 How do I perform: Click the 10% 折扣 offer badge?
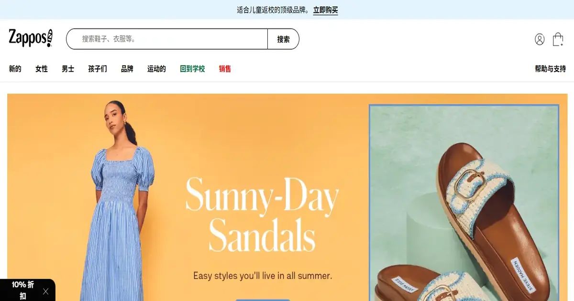coord(22,290)
